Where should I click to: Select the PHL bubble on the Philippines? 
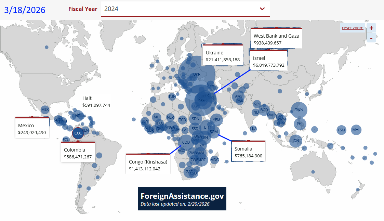pos(300,124)
